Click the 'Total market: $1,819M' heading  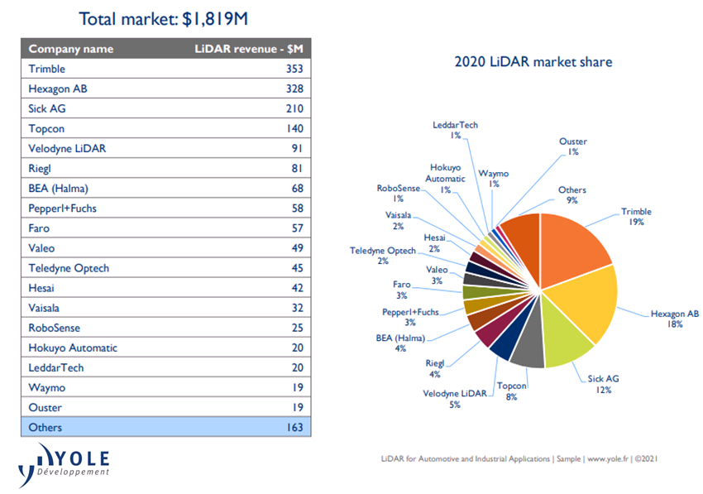tap(163, 19)
